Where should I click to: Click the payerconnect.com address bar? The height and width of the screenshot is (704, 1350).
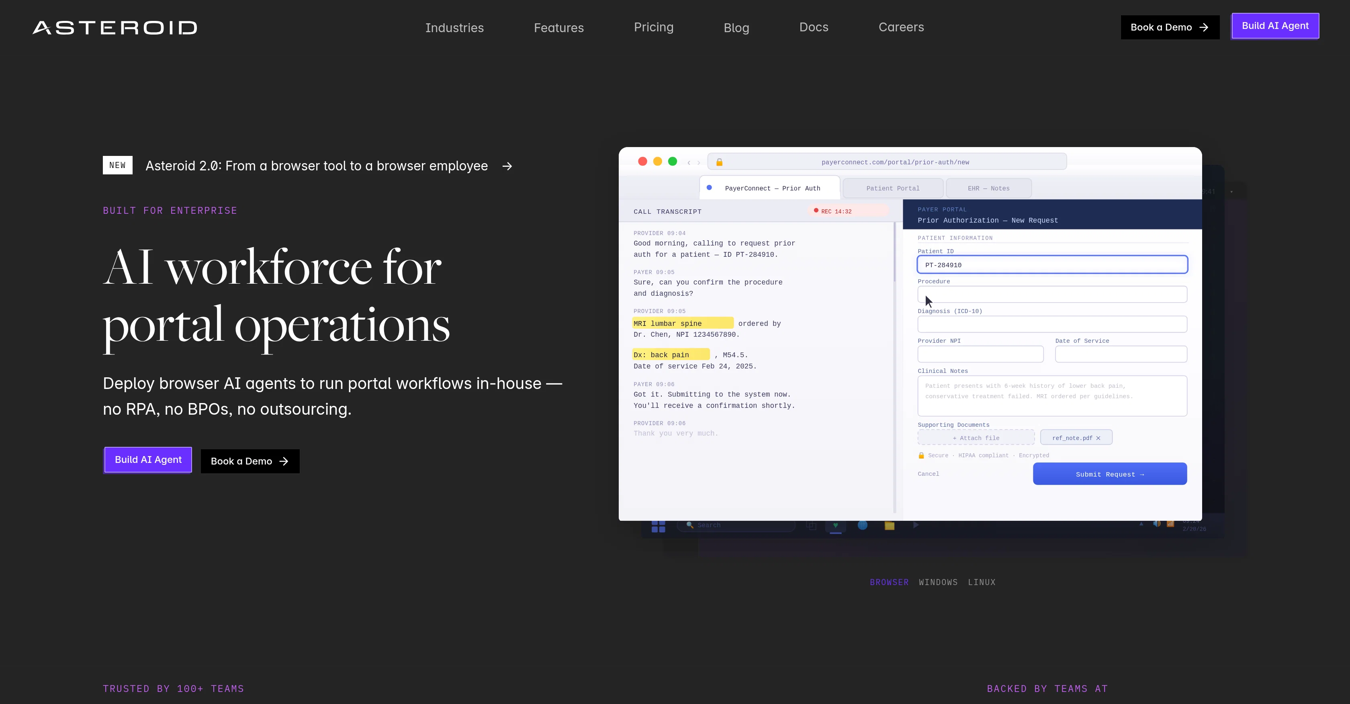pyautogui.click(x=887, y=162)
